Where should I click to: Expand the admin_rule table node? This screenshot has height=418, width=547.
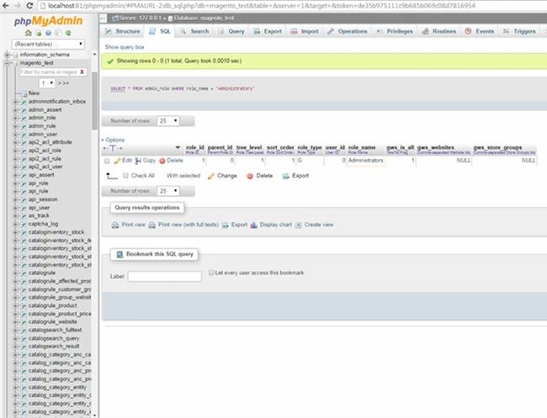click(15, 126)
